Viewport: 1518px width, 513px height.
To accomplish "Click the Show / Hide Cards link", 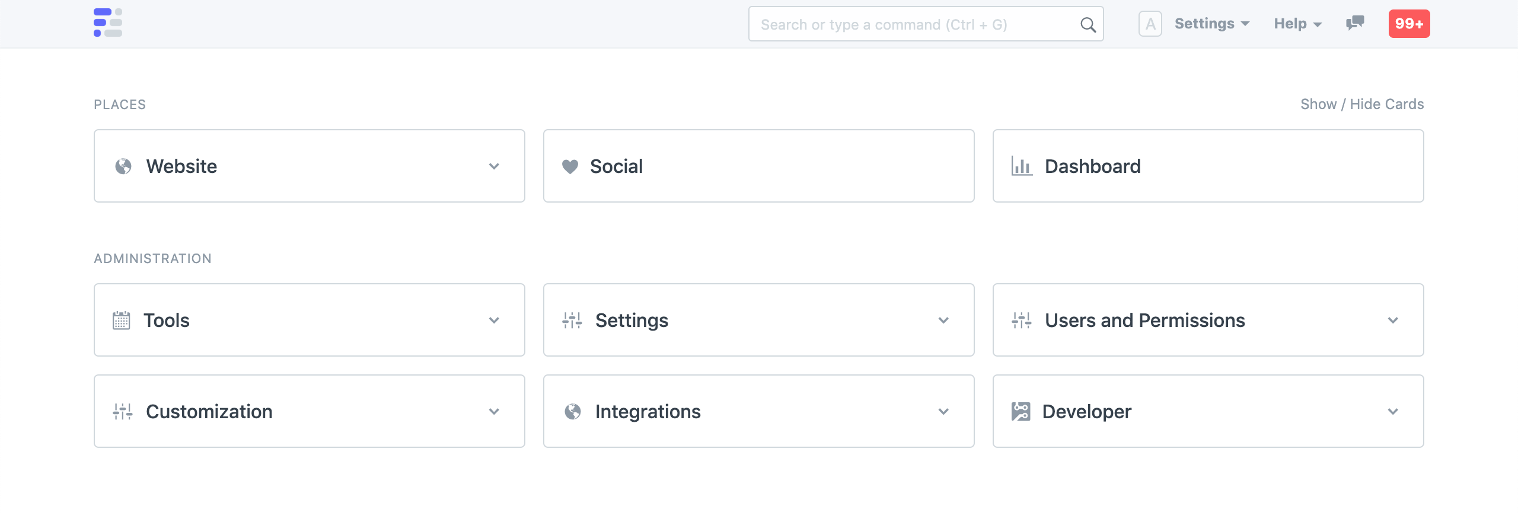I will 1362,104.
